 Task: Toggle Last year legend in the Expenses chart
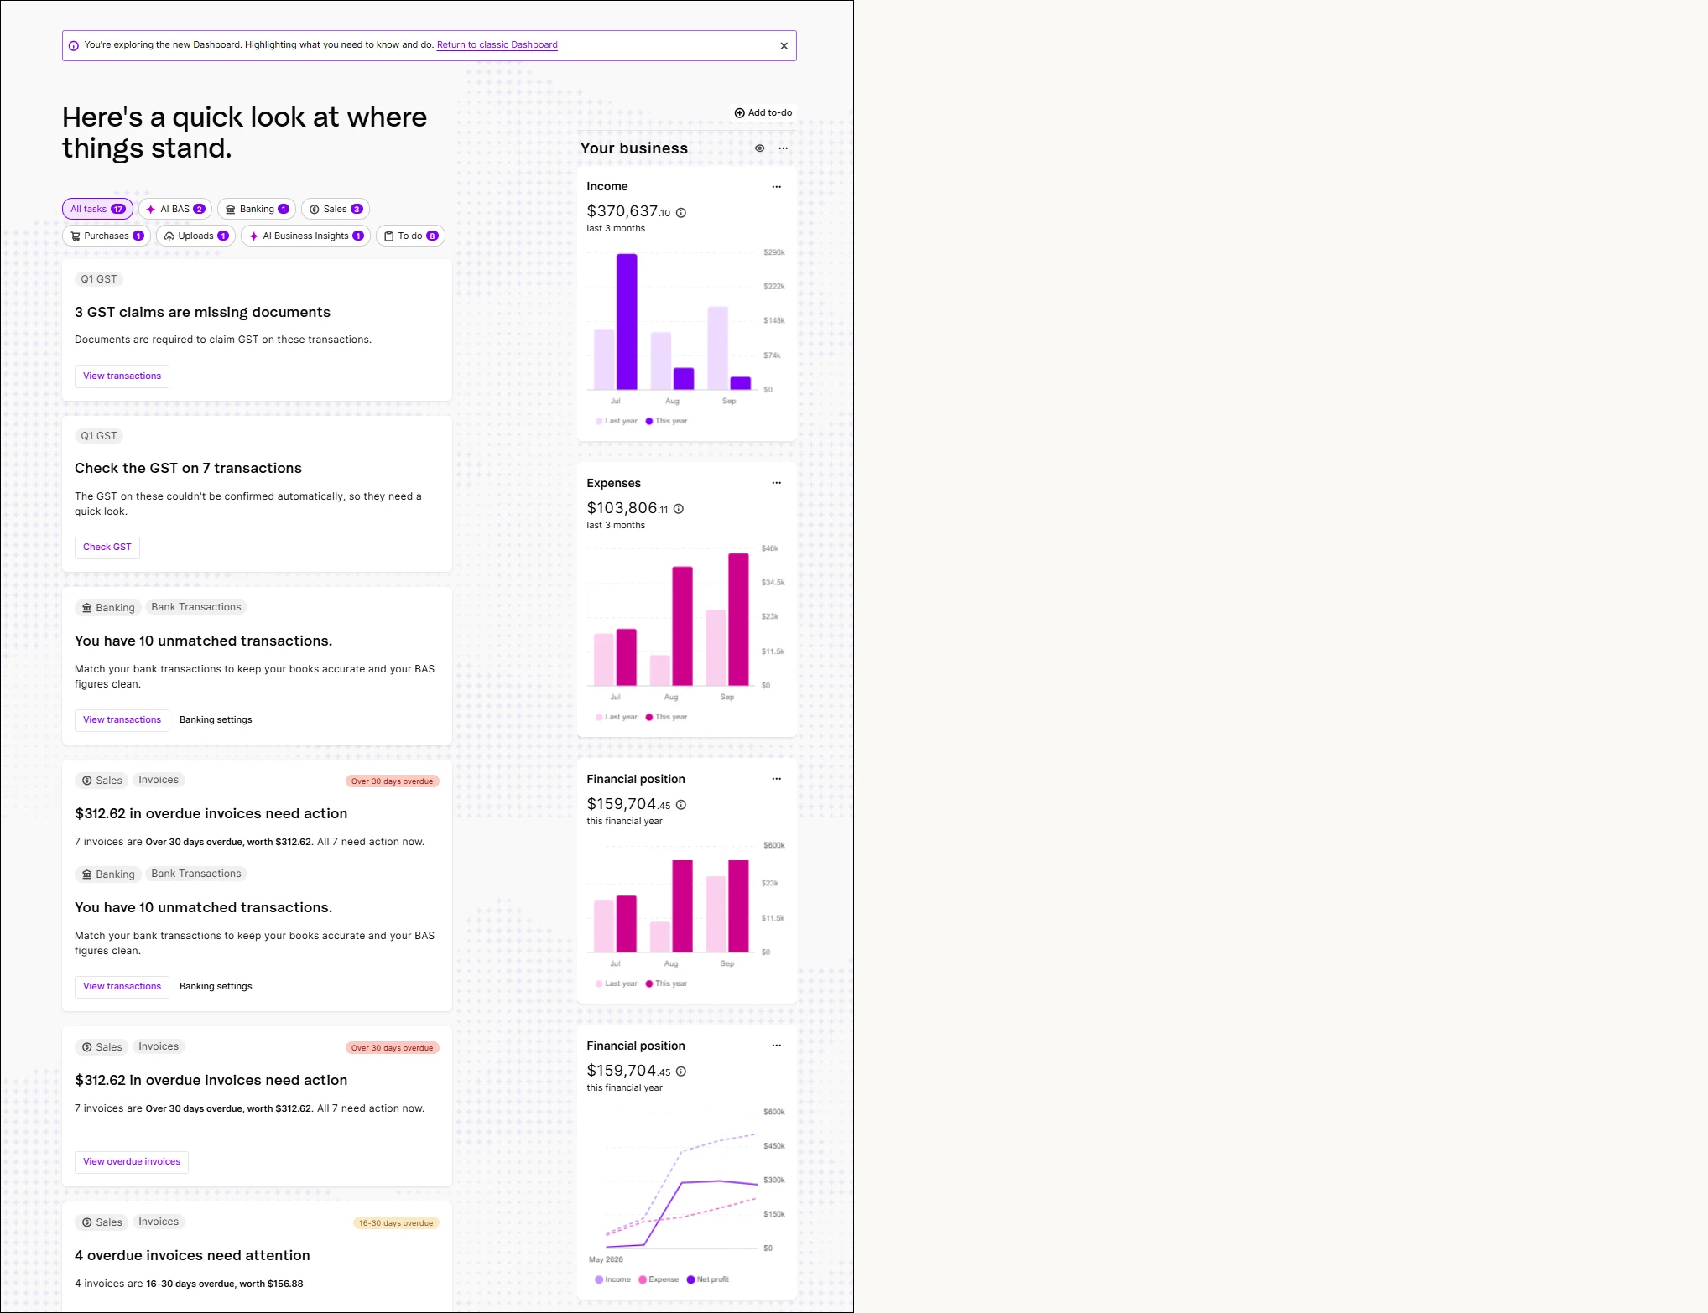tap(617, 718)
